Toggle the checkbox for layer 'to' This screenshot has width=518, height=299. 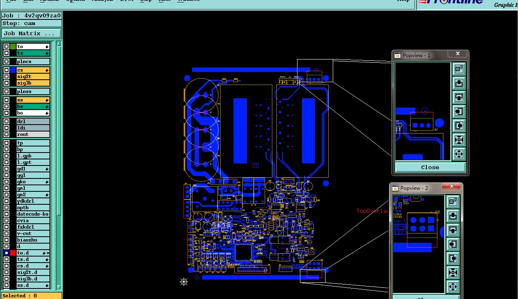6,47
